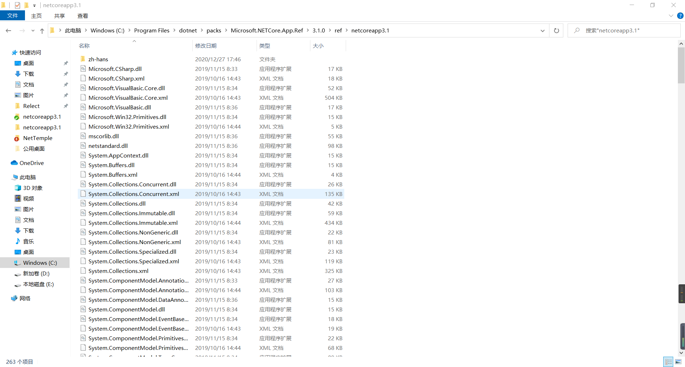Screen dimensions: 685x367
Task: Refresh the current folder view
Action: pos(556,31)
